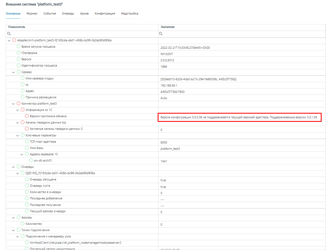
Task: Collapse the Ключевые параметры group
Action: coord(17,135)
